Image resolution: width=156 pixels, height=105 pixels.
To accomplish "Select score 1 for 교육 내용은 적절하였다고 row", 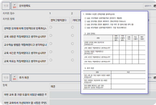I will click(51, 35).
